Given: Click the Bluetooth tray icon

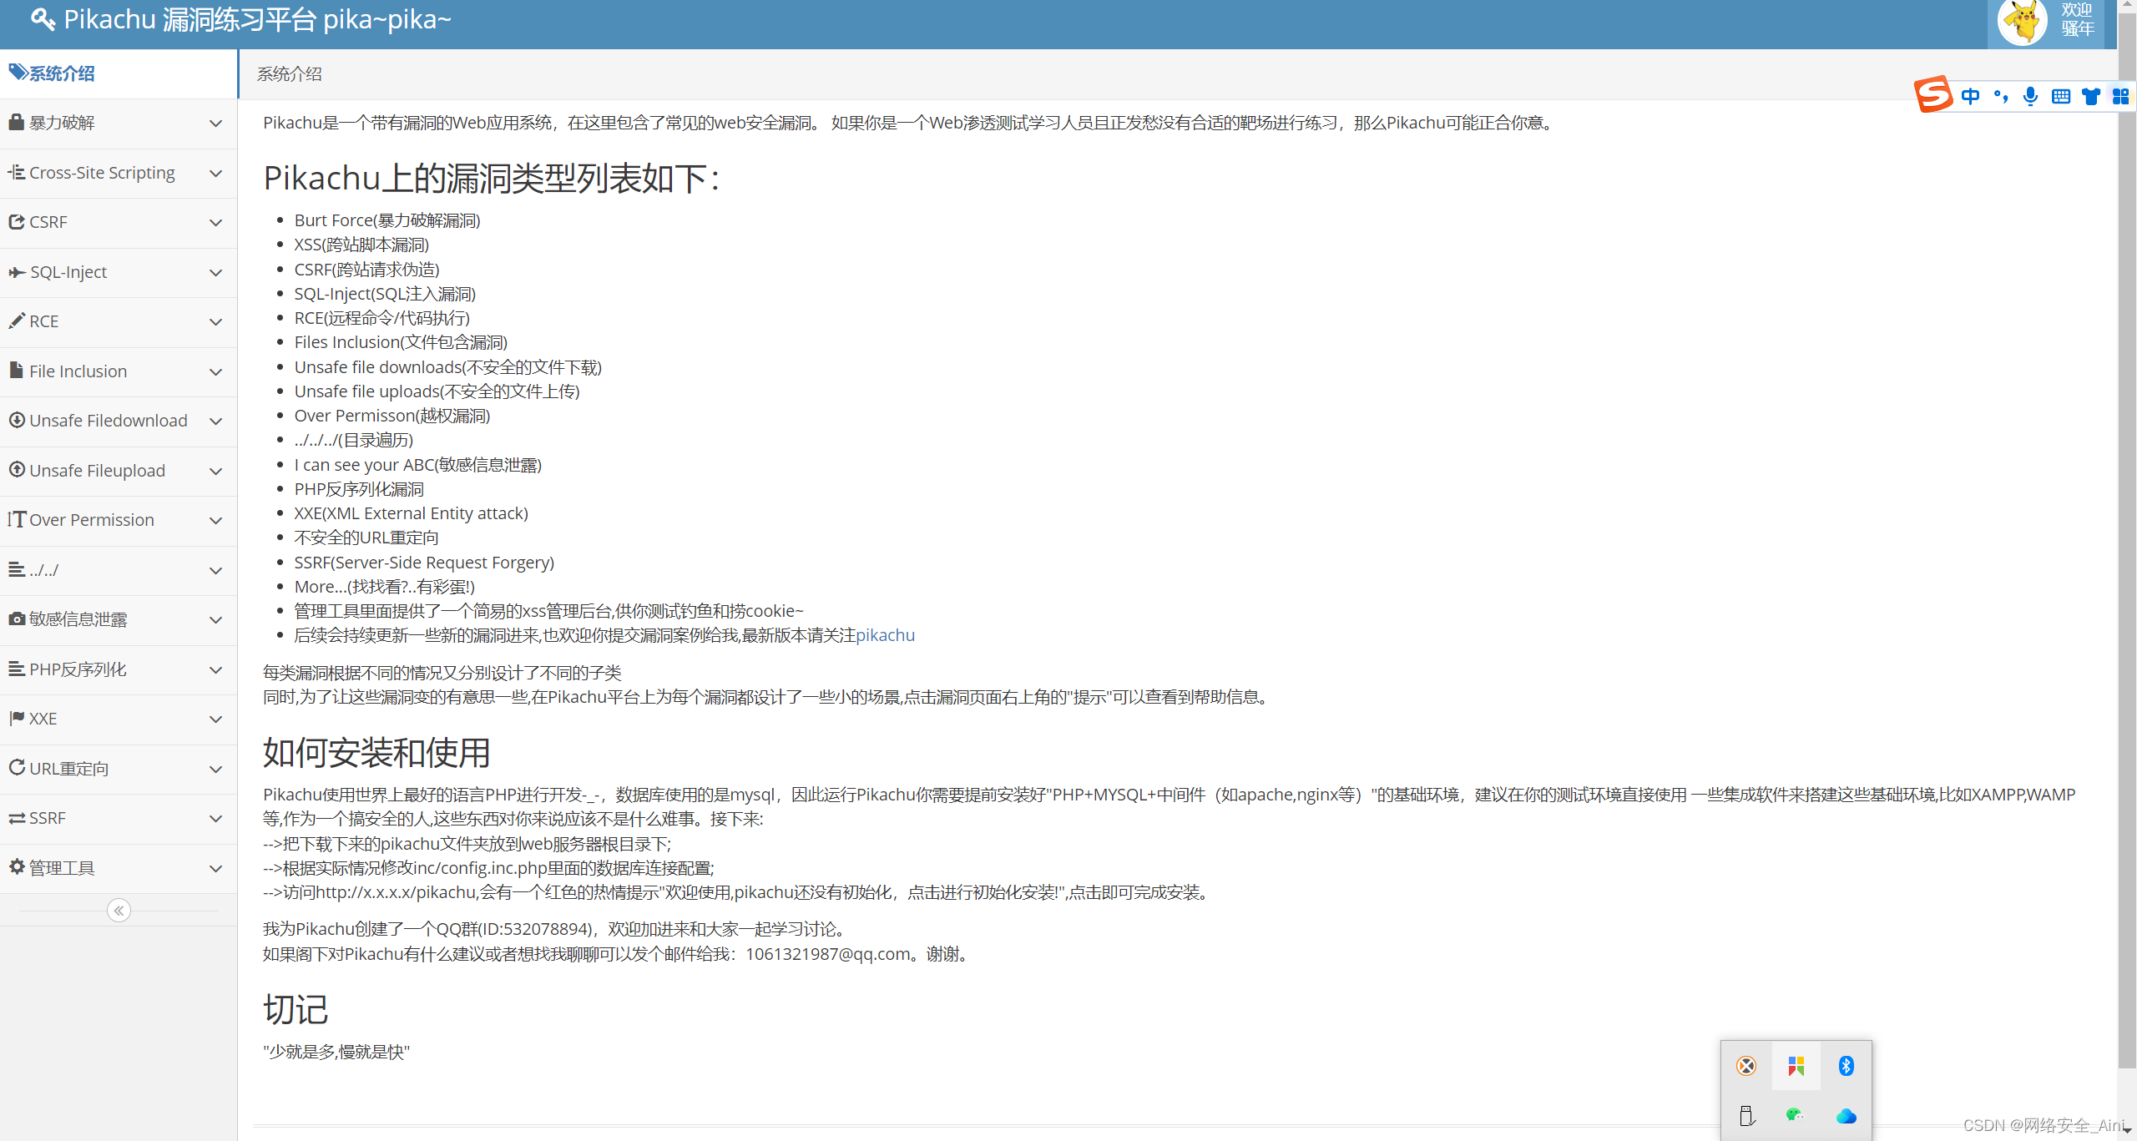Looking at the screenshot, I should coord(1846,1066).
